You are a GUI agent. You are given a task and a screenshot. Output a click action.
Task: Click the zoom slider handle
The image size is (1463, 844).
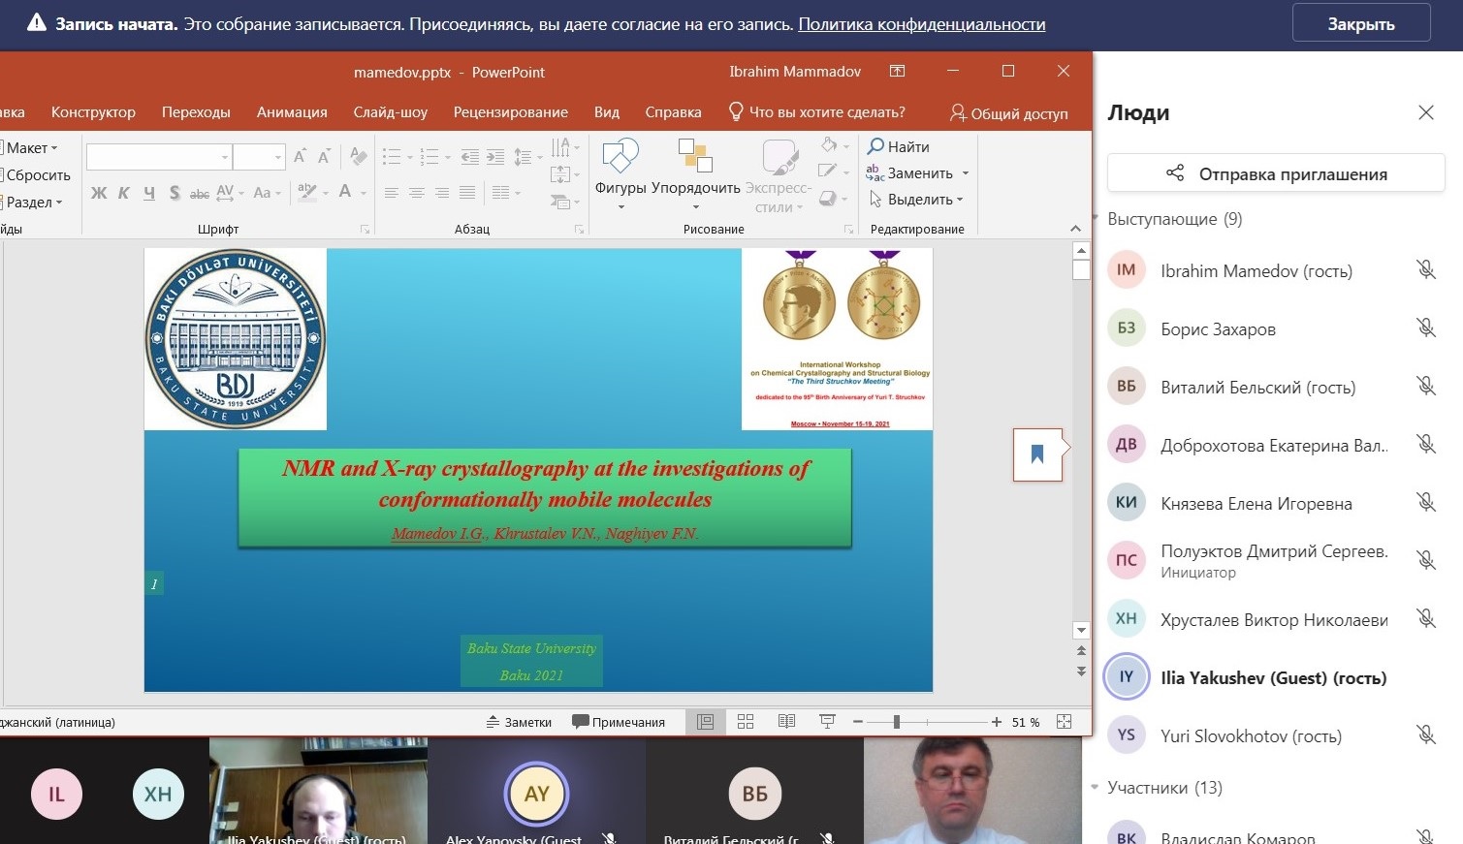point(897,722)
